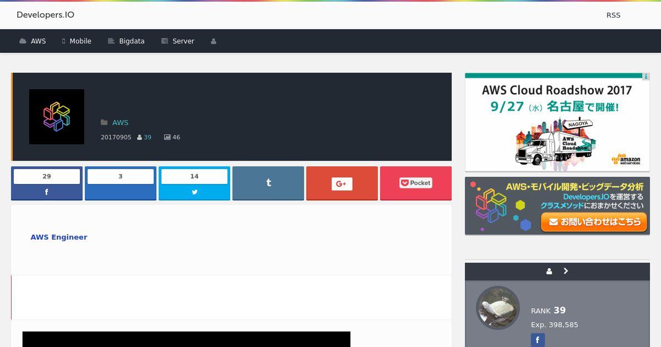Open the RSS feed link
Screen dimensions: 661x347
tap(613, 15)
